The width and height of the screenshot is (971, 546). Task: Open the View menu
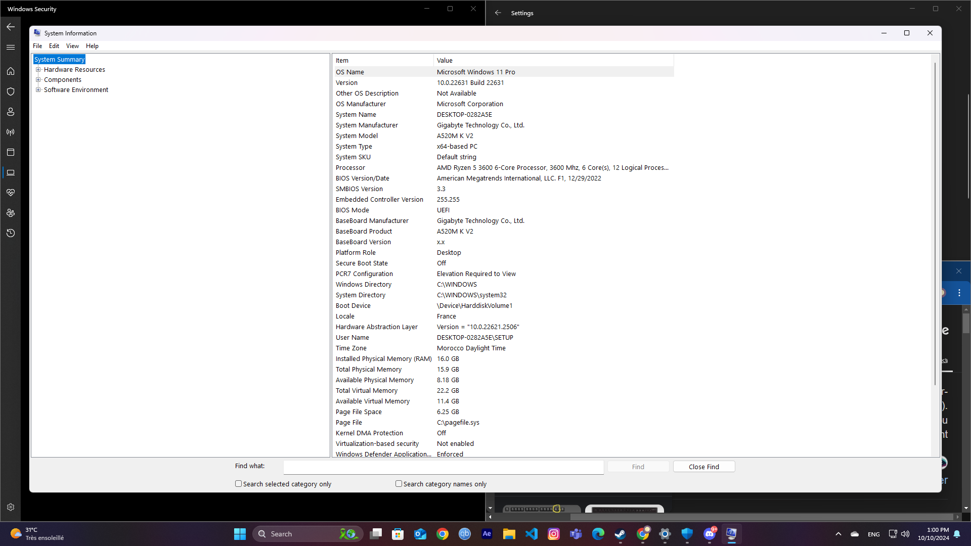pyautogui.click(x=72, y=45)
